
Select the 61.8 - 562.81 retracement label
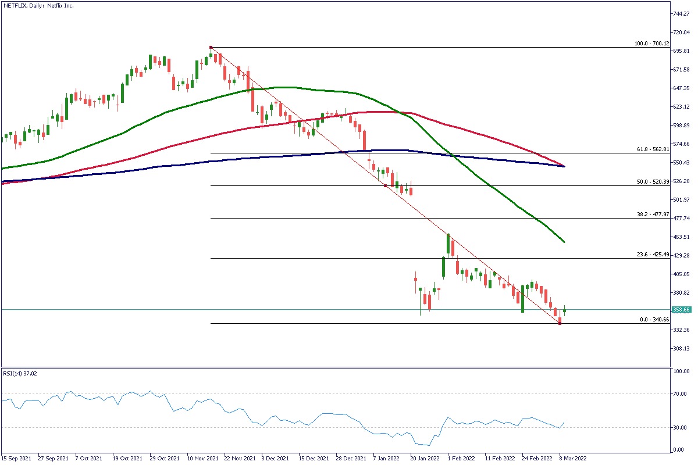pyautogui.click(x=653, y=149)
